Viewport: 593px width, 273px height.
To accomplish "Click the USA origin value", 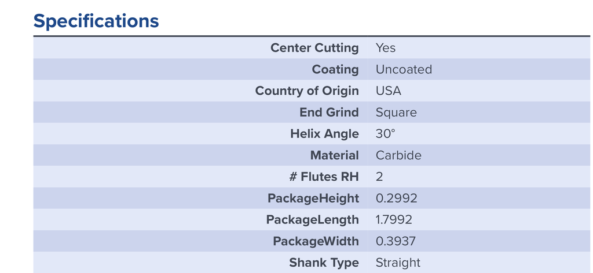I will 388,91.
